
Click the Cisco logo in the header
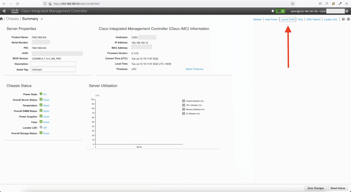(x=15, y=11)
